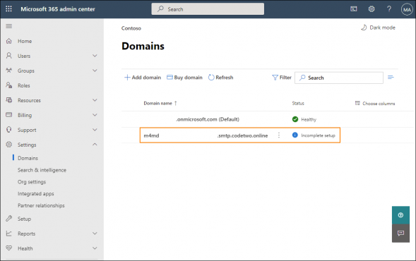Image resolution: width=416 pixels, height=261 pixels.
Task: Click the Billing card icon
Action: click(9, 115)
